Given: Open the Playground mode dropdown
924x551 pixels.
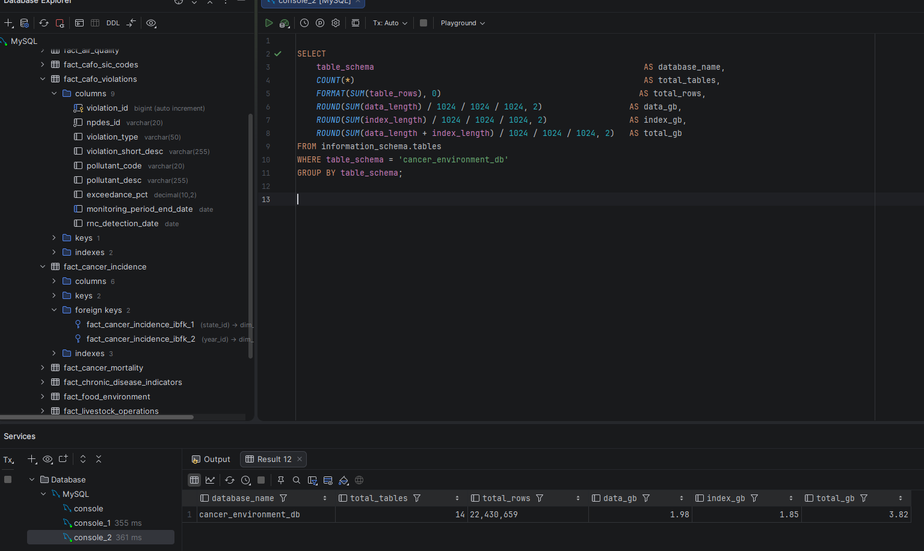Looking at the screenshot, I should point(463,23).
